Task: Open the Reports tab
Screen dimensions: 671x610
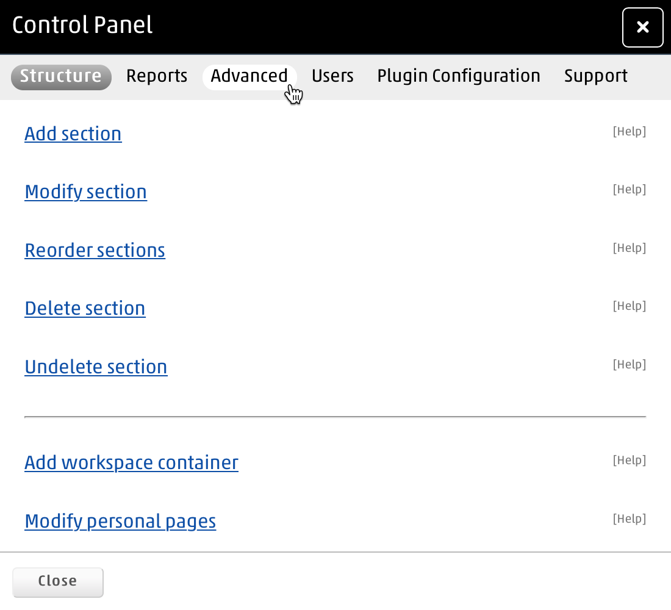Action: pos(157,76)
